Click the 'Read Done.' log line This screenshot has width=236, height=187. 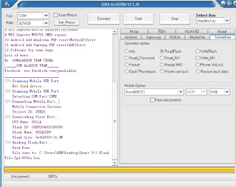pos(21,148)
